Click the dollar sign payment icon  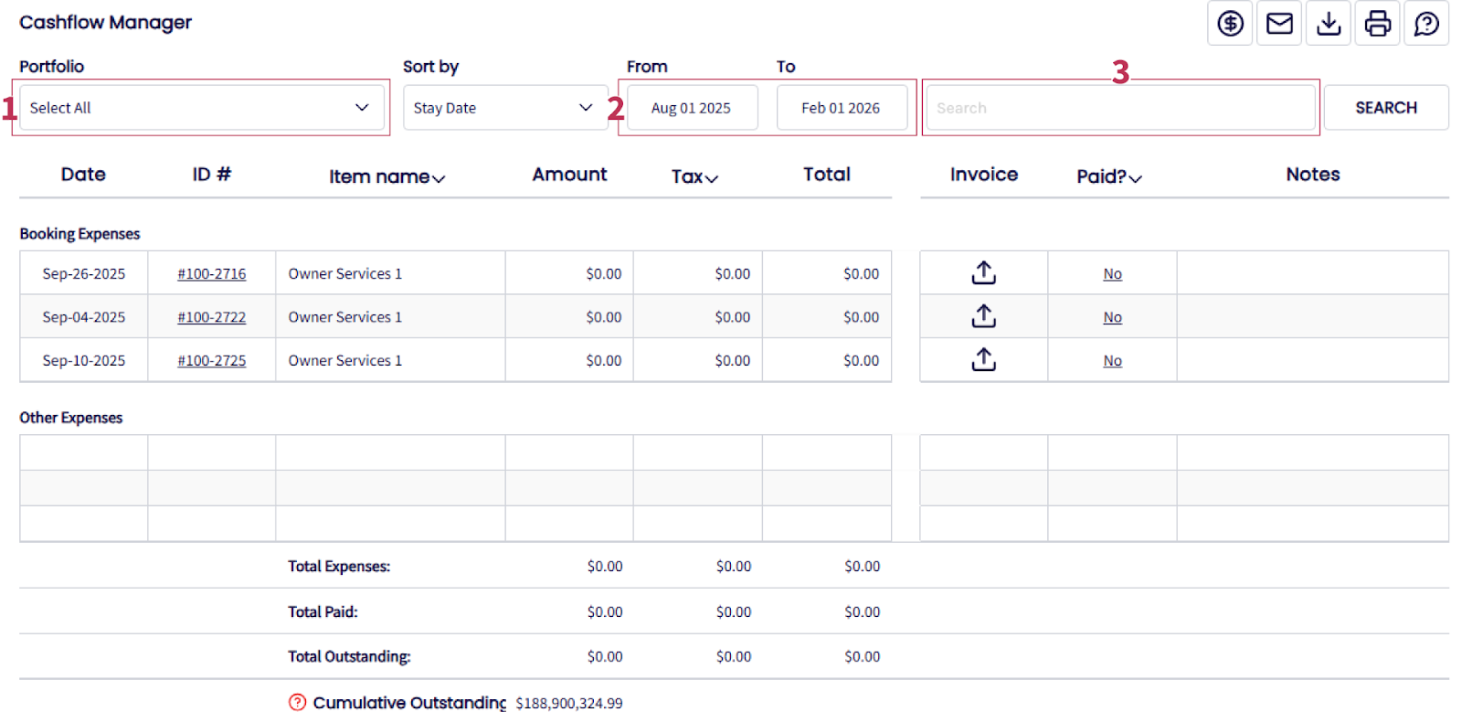(1230, 24)
